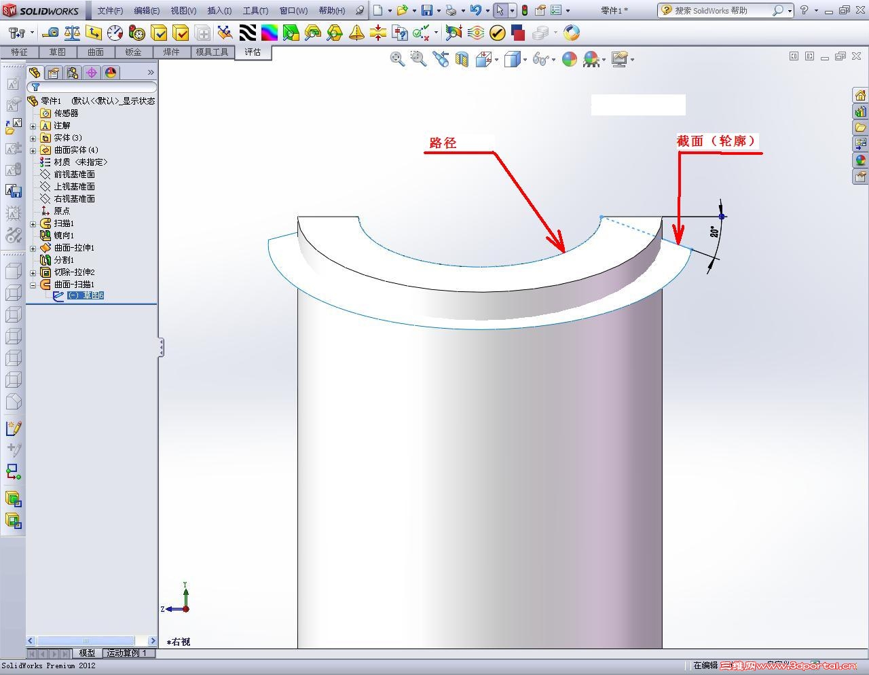The width and height of the screenshot is (869, 675).
Task: Launch the DFMXpress check icon
Action: pos(497,33)
